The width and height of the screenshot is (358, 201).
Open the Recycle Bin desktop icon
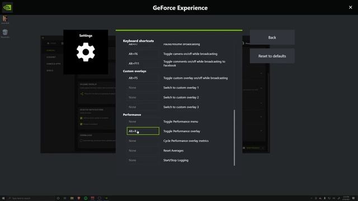(x=5, y=33)
